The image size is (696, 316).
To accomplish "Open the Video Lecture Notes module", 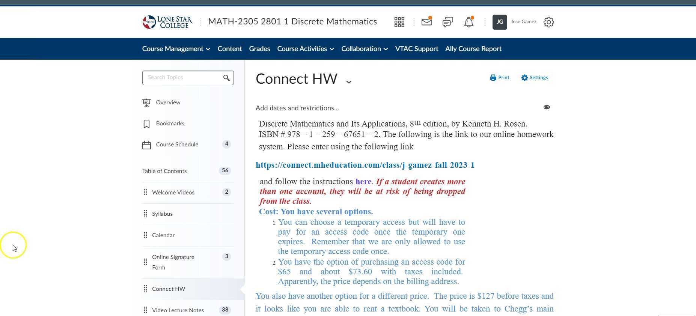I will click(x=178, y=310).
